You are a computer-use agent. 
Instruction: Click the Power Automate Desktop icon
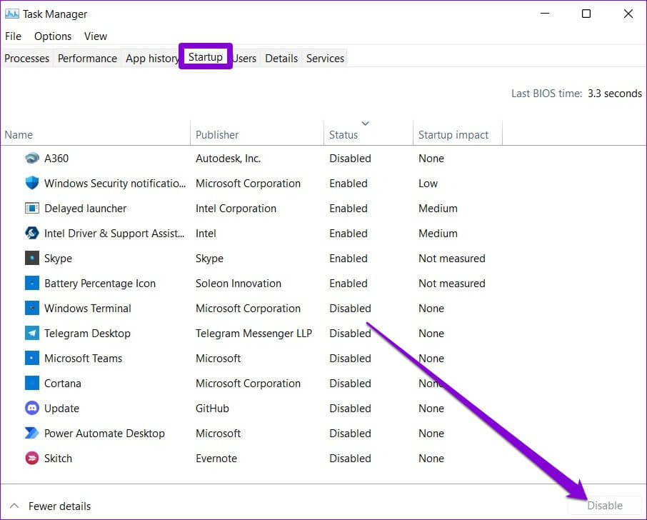click(x=31, y=433)
